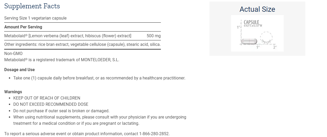Screen dimensions: 327x137
Task: Click the Dosage and Use heading
Action: [20, 70]
